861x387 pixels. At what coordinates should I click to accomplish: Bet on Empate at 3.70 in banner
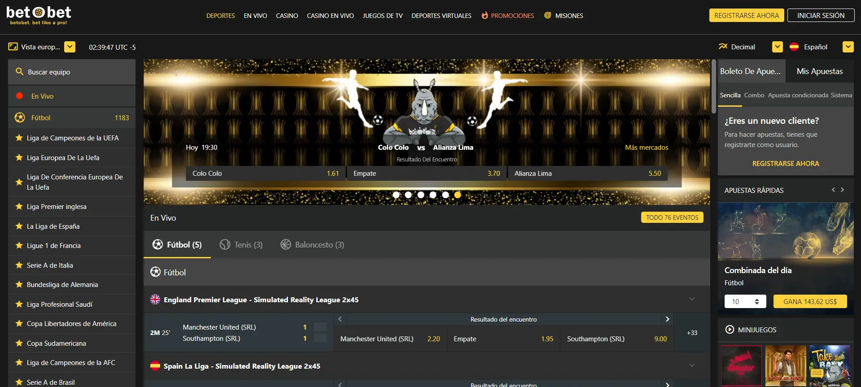(x=427, y=173)
